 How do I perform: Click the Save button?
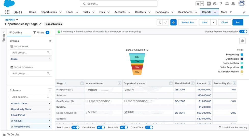click(204, 22)
